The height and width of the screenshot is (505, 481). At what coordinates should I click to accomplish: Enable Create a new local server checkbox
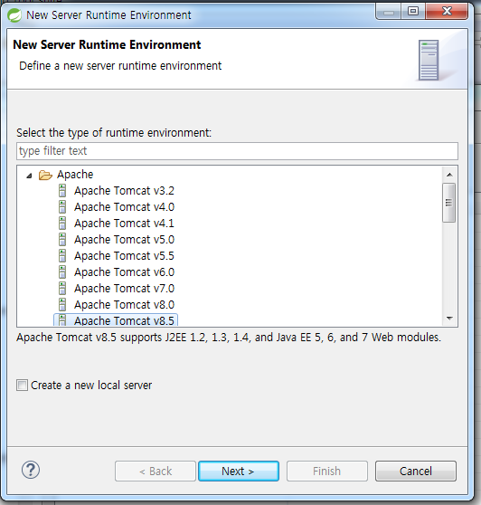pyautogui.click(x=22, y=386)
